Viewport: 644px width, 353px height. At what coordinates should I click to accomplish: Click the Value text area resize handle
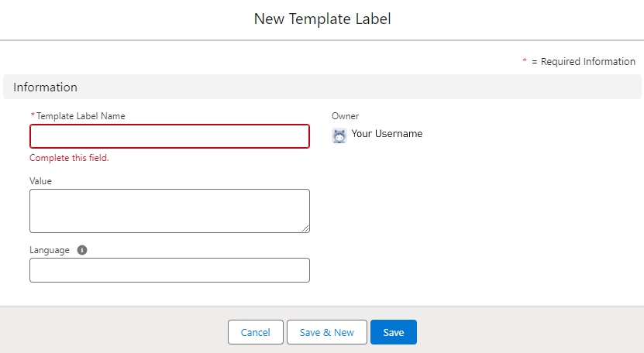305,228
